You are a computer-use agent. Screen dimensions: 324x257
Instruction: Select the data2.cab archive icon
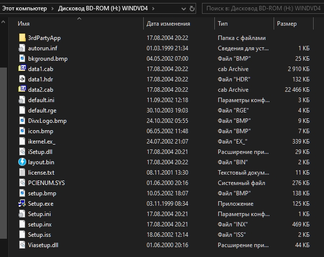[x=22, y=89]
